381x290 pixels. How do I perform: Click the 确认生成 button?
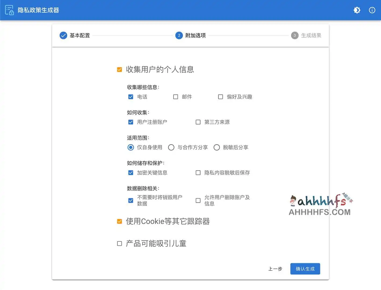[x=305, y=269]
